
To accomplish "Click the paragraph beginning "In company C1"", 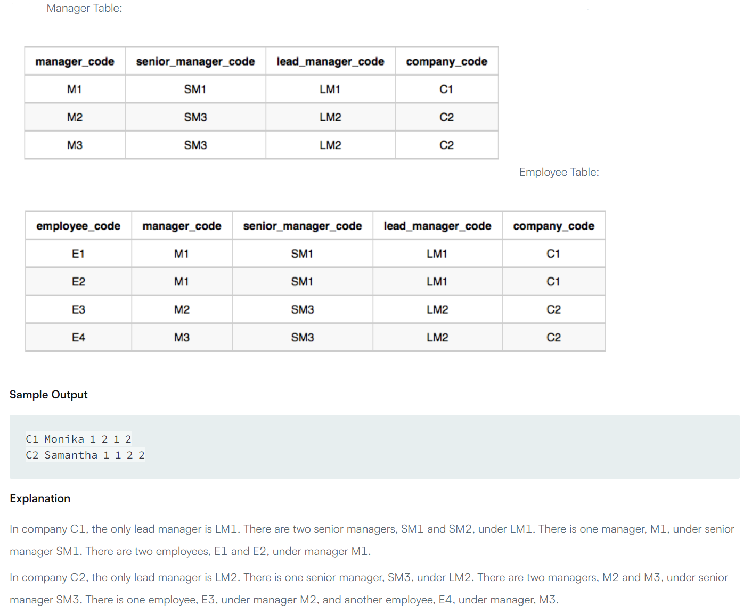I will pos(372,540).
